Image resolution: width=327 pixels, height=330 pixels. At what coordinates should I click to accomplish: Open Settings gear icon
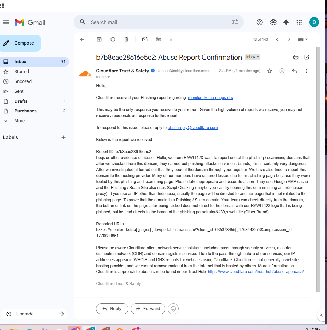[x=273, y=22]
